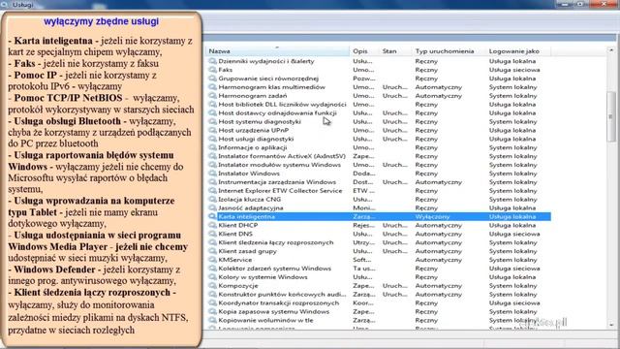This screenshot has height=349, width=620.
Task: Select Klient śledzenia łączy rozproszonych service name
Action: [276, 242]
